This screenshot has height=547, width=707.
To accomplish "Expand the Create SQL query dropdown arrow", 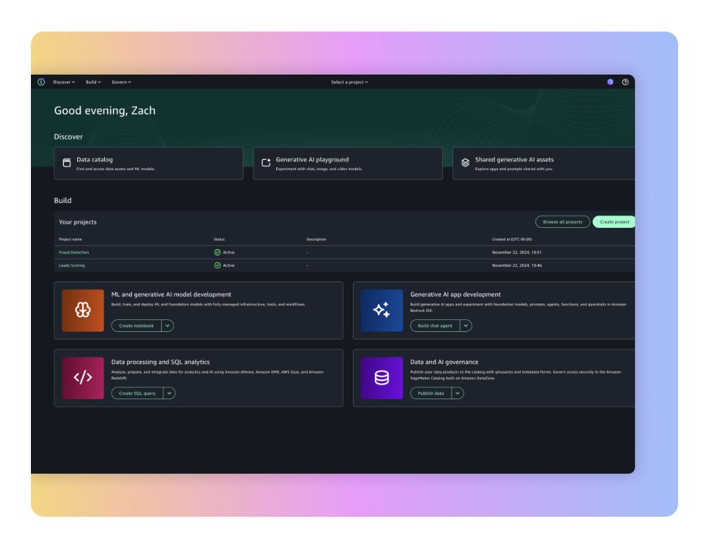I will click(x=169, y=393).
